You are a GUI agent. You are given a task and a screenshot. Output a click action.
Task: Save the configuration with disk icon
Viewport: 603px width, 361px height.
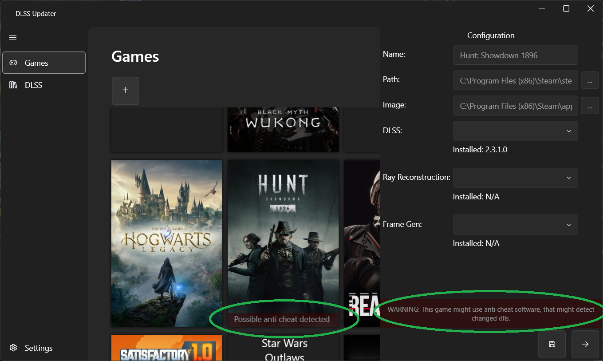point(552,344)
